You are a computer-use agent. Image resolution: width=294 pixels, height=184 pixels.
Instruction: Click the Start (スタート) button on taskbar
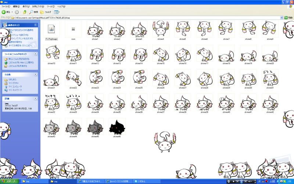(x=10, y=181)
